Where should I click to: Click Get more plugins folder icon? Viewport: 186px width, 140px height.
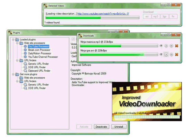point(17,74)
